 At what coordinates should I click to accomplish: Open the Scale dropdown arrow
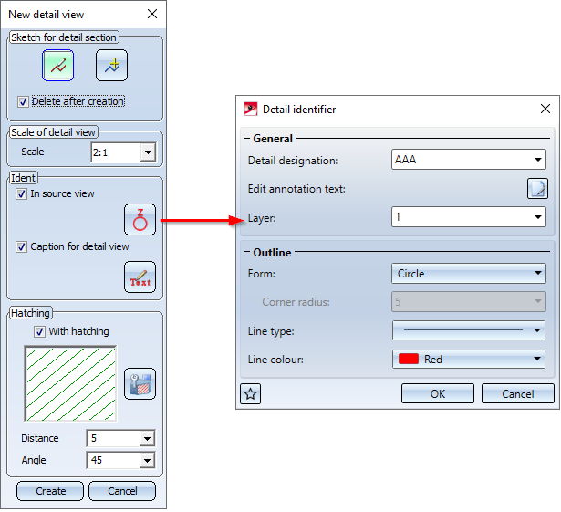coord(148,152)
